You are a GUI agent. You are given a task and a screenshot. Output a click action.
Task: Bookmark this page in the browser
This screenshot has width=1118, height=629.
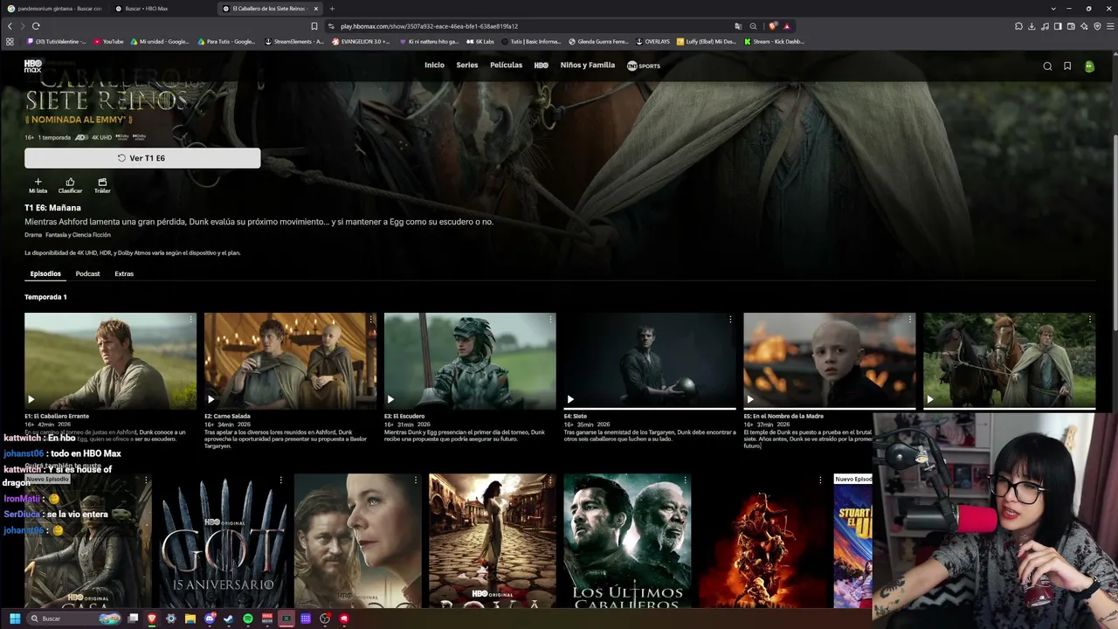point(314,26)
